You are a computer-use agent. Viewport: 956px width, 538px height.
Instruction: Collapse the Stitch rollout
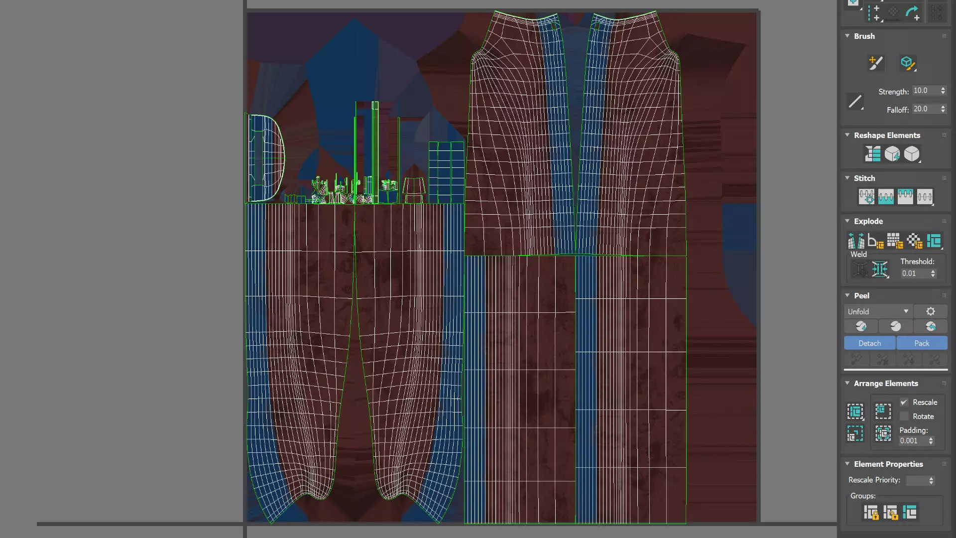click(847, 178)
